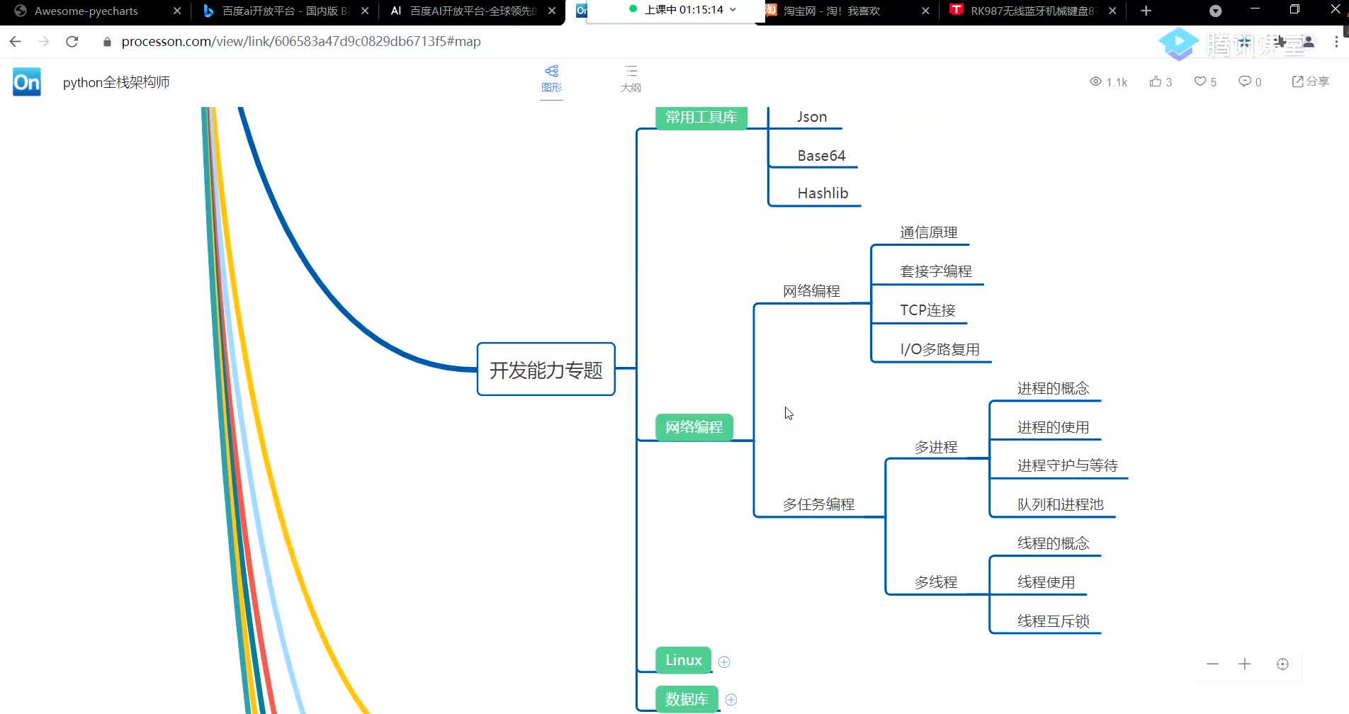The image size is (1349, 714).
Task: Select the 线程的概念 node
Action: [x=1053, y=543]
